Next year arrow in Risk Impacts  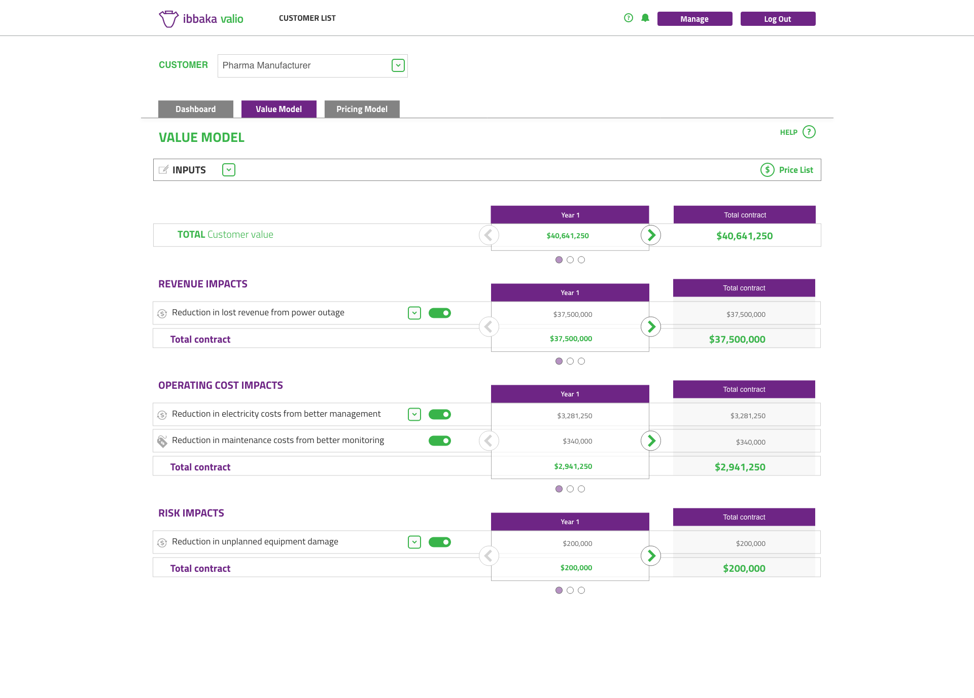(651, 556)
